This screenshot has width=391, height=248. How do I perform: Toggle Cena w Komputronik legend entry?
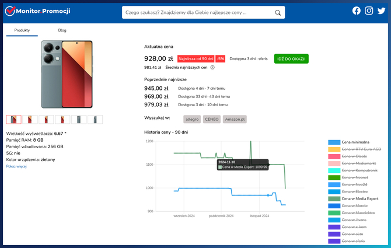pyautogui.click(x=353, y=170)
